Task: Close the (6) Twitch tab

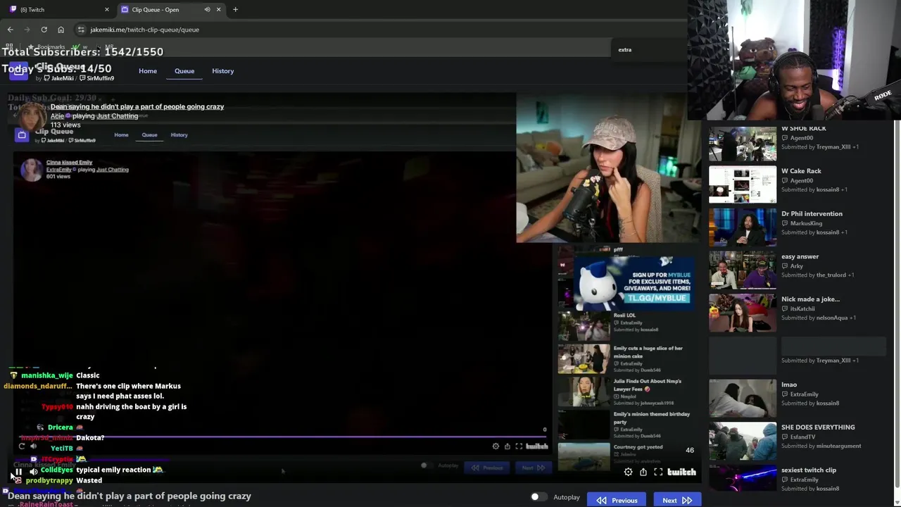Action: coord(107,9)
